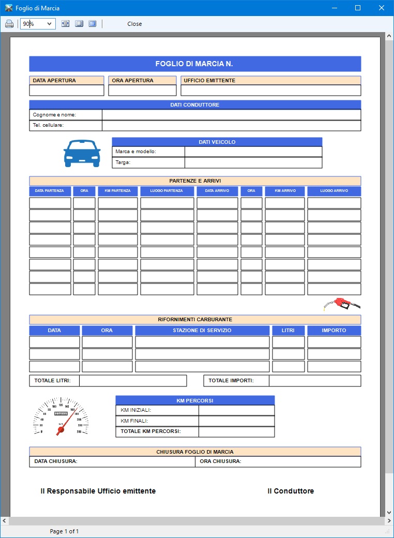Select the full page view icon

[92, 24]
